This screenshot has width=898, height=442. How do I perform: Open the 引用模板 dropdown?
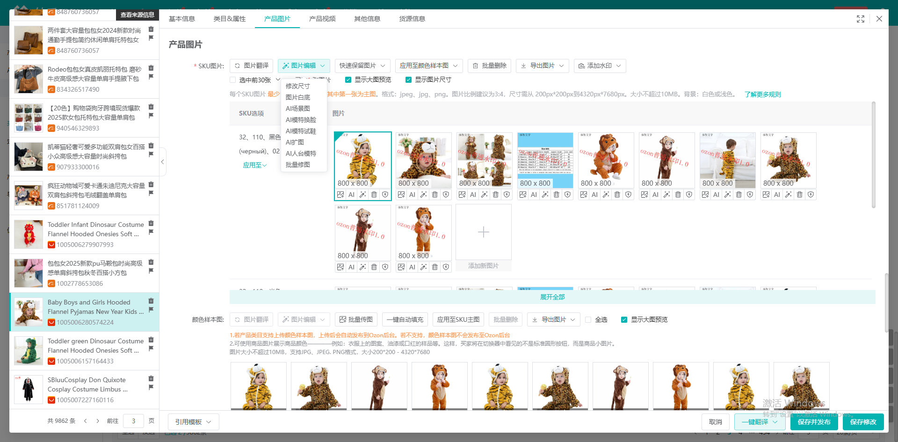(x=193, y=422)
